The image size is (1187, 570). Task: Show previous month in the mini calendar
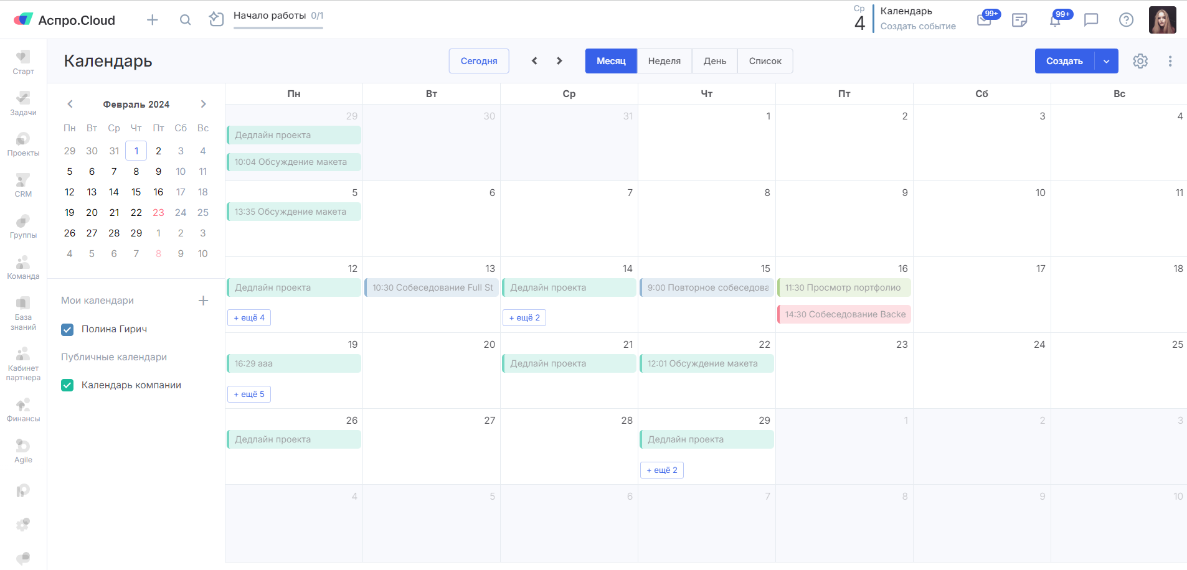[x=70, y=104]
